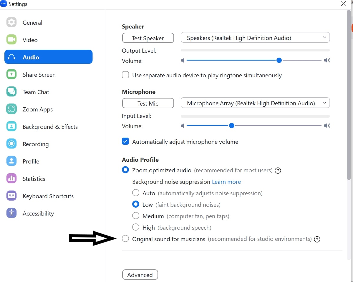Select the Recording icon
Image resolution: width=353 pixels, height=282 pixels.
pos(11,144)
